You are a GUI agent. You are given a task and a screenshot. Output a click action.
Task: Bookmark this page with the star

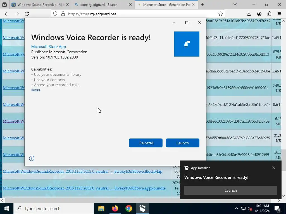[x=221, y=14]
